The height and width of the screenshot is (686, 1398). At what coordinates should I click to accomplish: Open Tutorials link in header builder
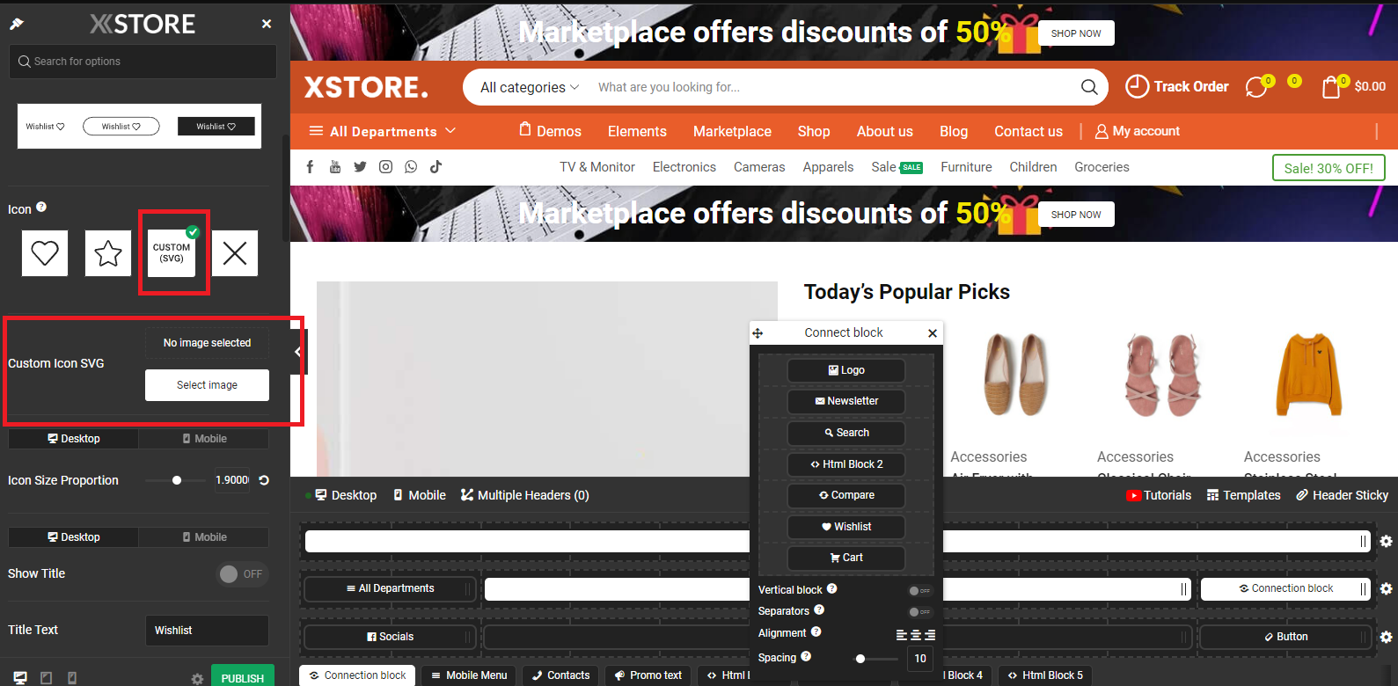(x=1159, y=495)
